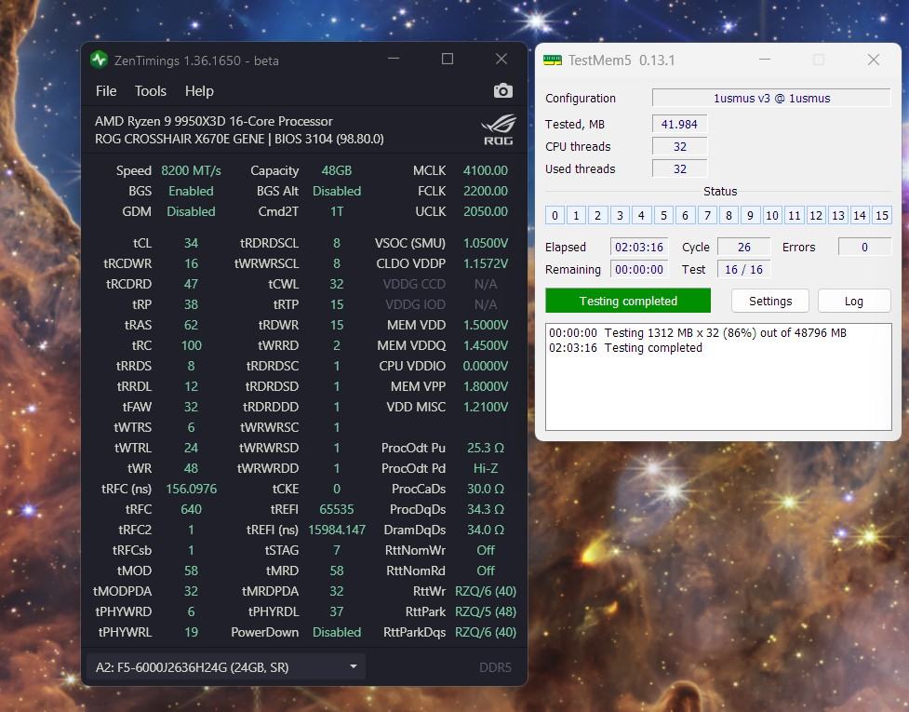Image resolution: width=909 pixels, height=712 pixels.
Task: Select the 1usmus v3 configuration field
Action: (771, 98)
